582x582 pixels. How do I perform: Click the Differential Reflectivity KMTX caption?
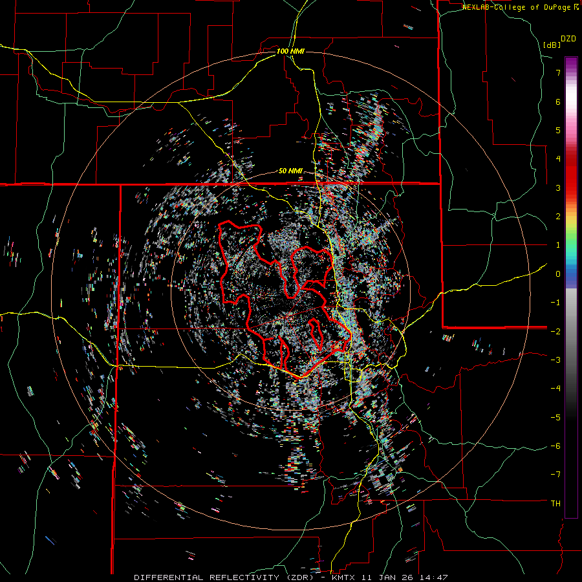point(291,577)
